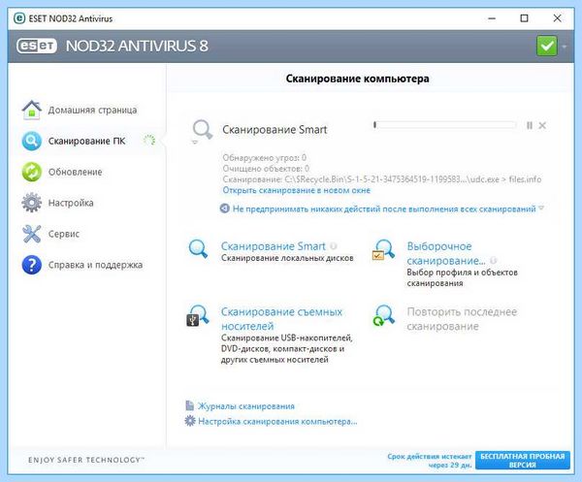
Task: Go to Домашняя страница menu item
Action: point(92,111)
